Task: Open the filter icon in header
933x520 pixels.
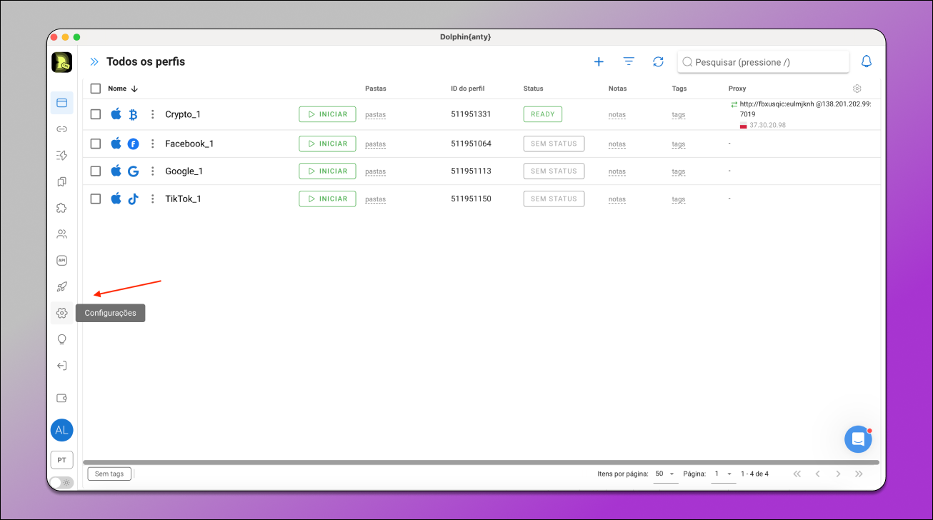Action: pyautogui.click(x=629, y=62)
